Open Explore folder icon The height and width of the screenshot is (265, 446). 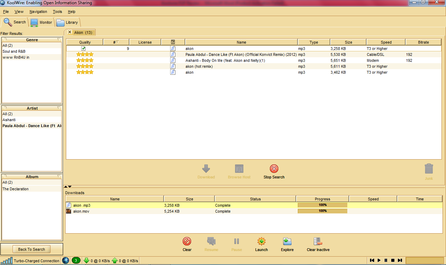tap(287, 241)
